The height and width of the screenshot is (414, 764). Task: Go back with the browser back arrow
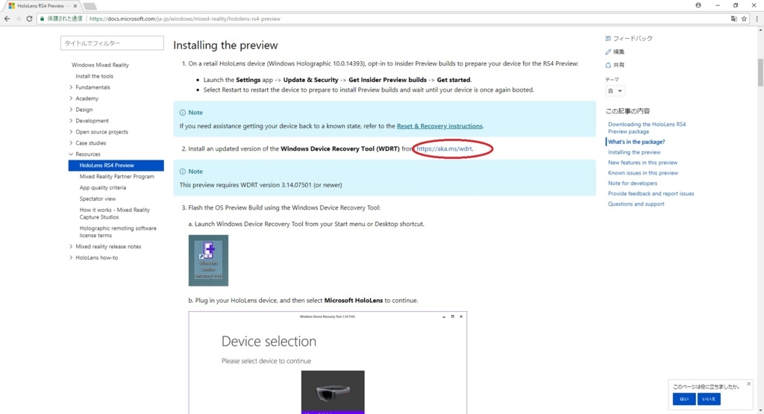tap(7, 19)
